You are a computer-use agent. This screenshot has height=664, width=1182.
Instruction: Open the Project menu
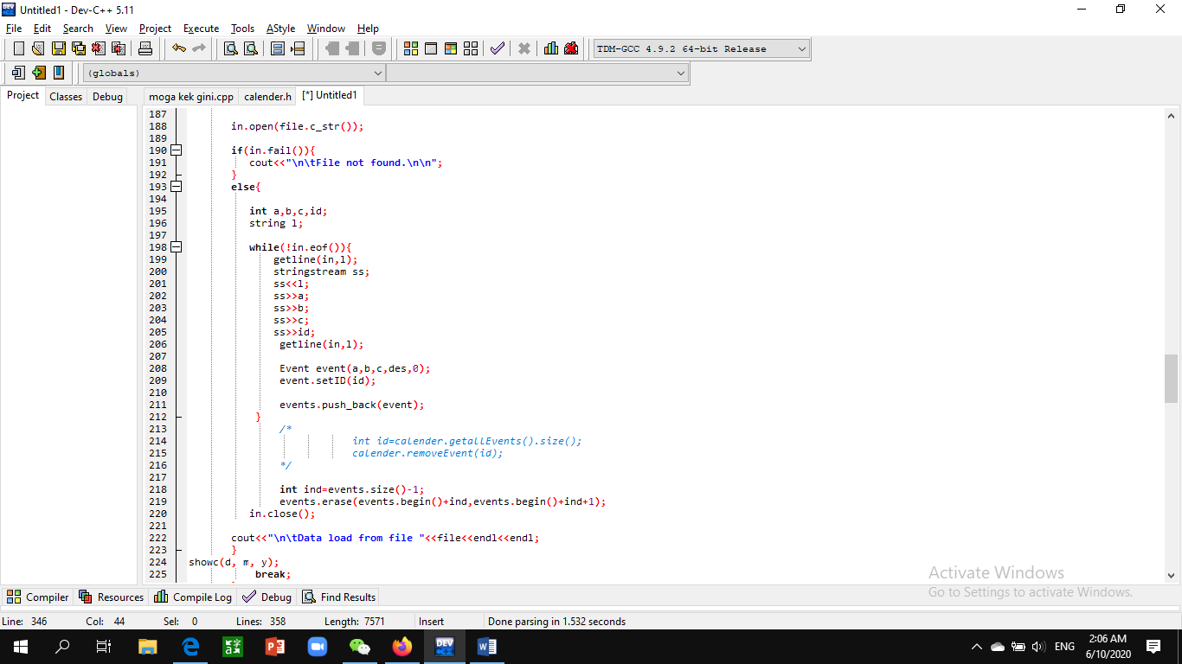(155, 29)
